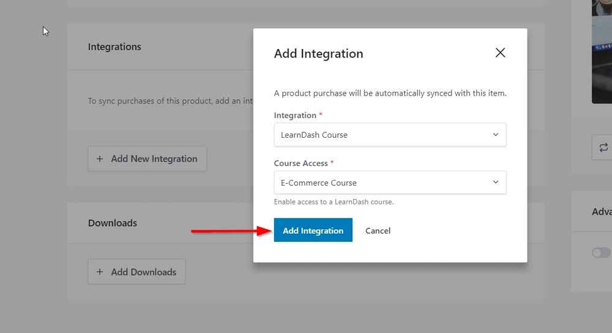
Task: Close the Add Integration dialog with X
Action: click(500, 53)
